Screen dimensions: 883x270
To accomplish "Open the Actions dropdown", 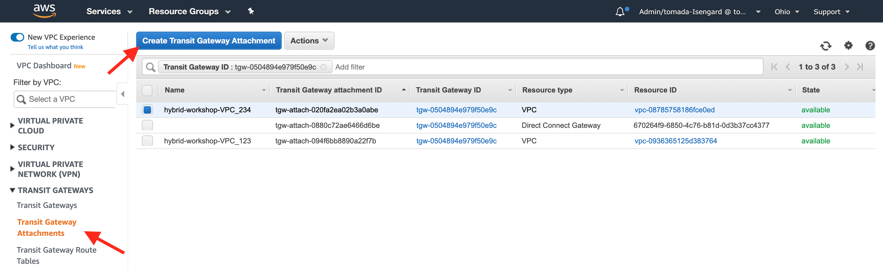I will [309, 41].
